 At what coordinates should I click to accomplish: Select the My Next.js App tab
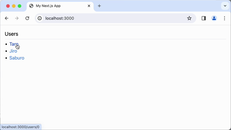point(60,6)
